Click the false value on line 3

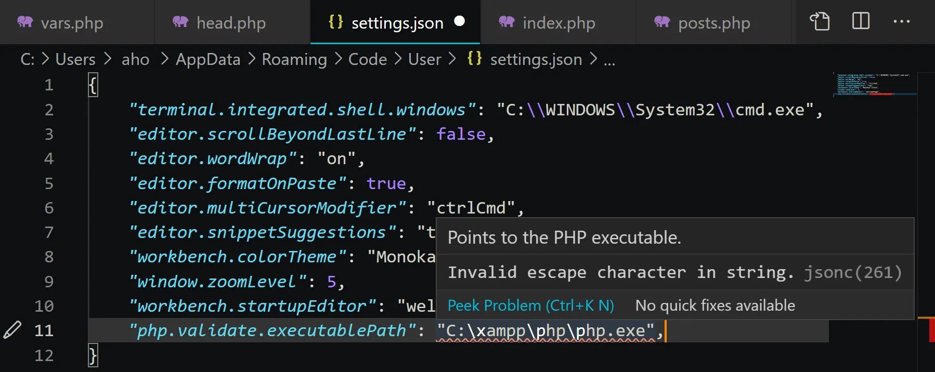point(461,134)
